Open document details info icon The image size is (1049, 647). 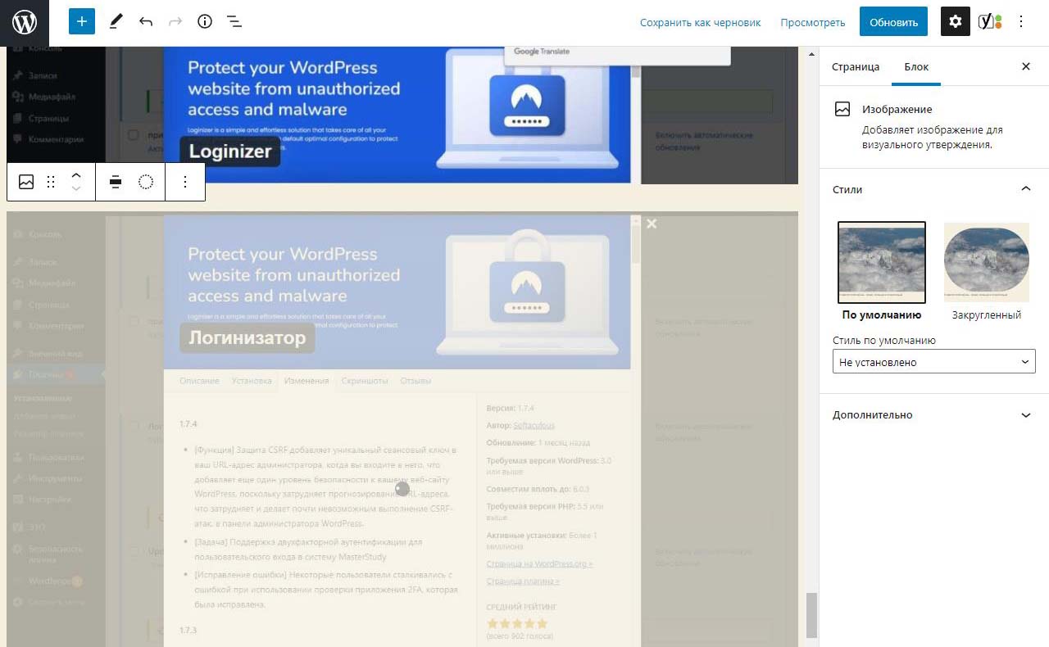point(205,22)
